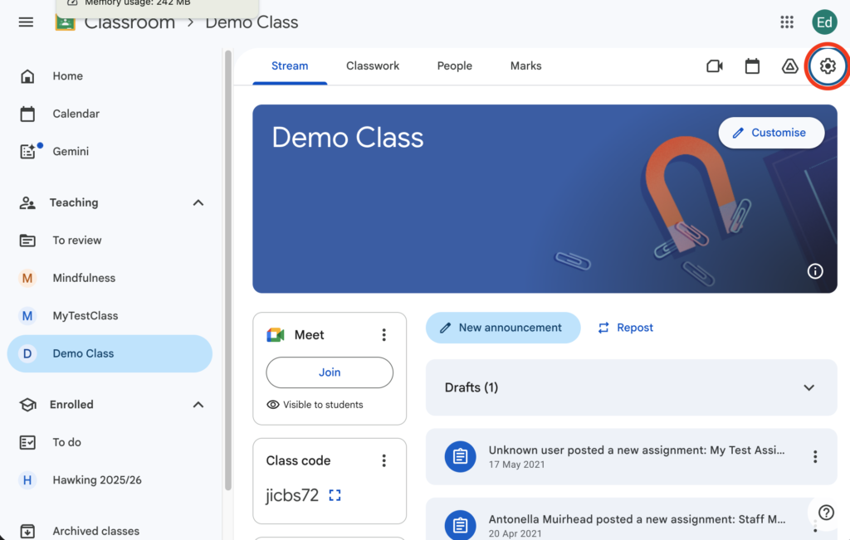Open Meet card three-dot options
This screenshot has height=540, width=850.
coord(383,335)
